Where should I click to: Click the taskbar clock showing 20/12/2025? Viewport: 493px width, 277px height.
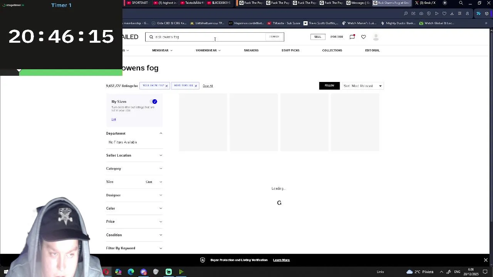[x=471, y=272]
